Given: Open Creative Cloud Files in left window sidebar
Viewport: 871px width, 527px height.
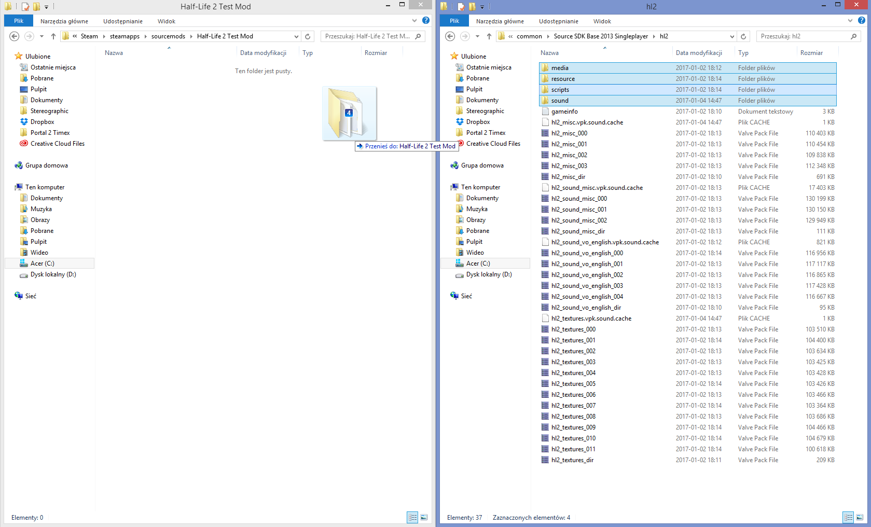Looking at the screenshot, I should tap(57, 144).
